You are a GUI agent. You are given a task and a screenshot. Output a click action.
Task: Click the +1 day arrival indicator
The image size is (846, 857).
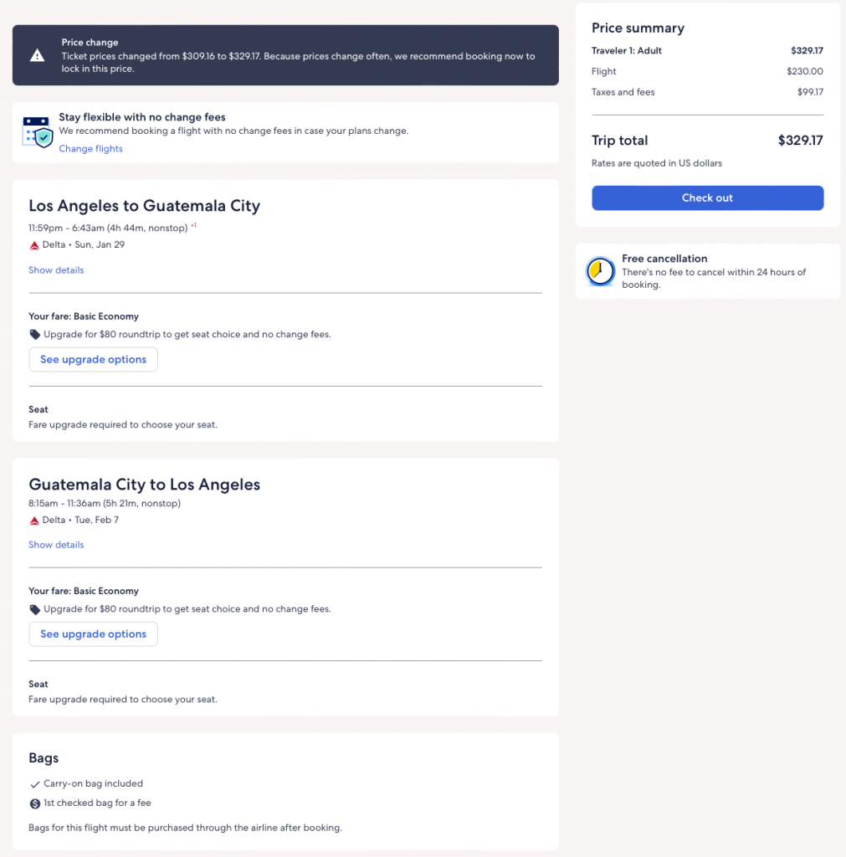193,225
